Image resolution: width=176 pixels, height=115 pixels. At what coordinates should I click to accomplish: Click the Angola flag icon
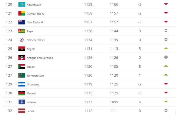point(22,49)
